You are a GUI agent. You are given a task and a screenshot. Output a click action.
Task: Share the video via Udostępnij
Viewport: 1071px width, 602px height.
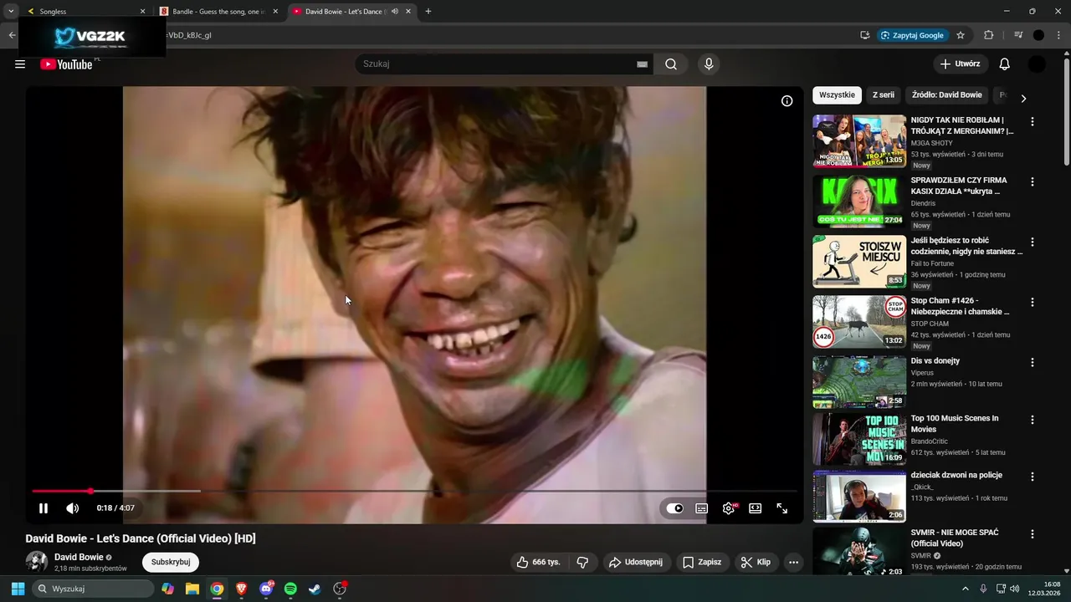[x=635, y=562]
